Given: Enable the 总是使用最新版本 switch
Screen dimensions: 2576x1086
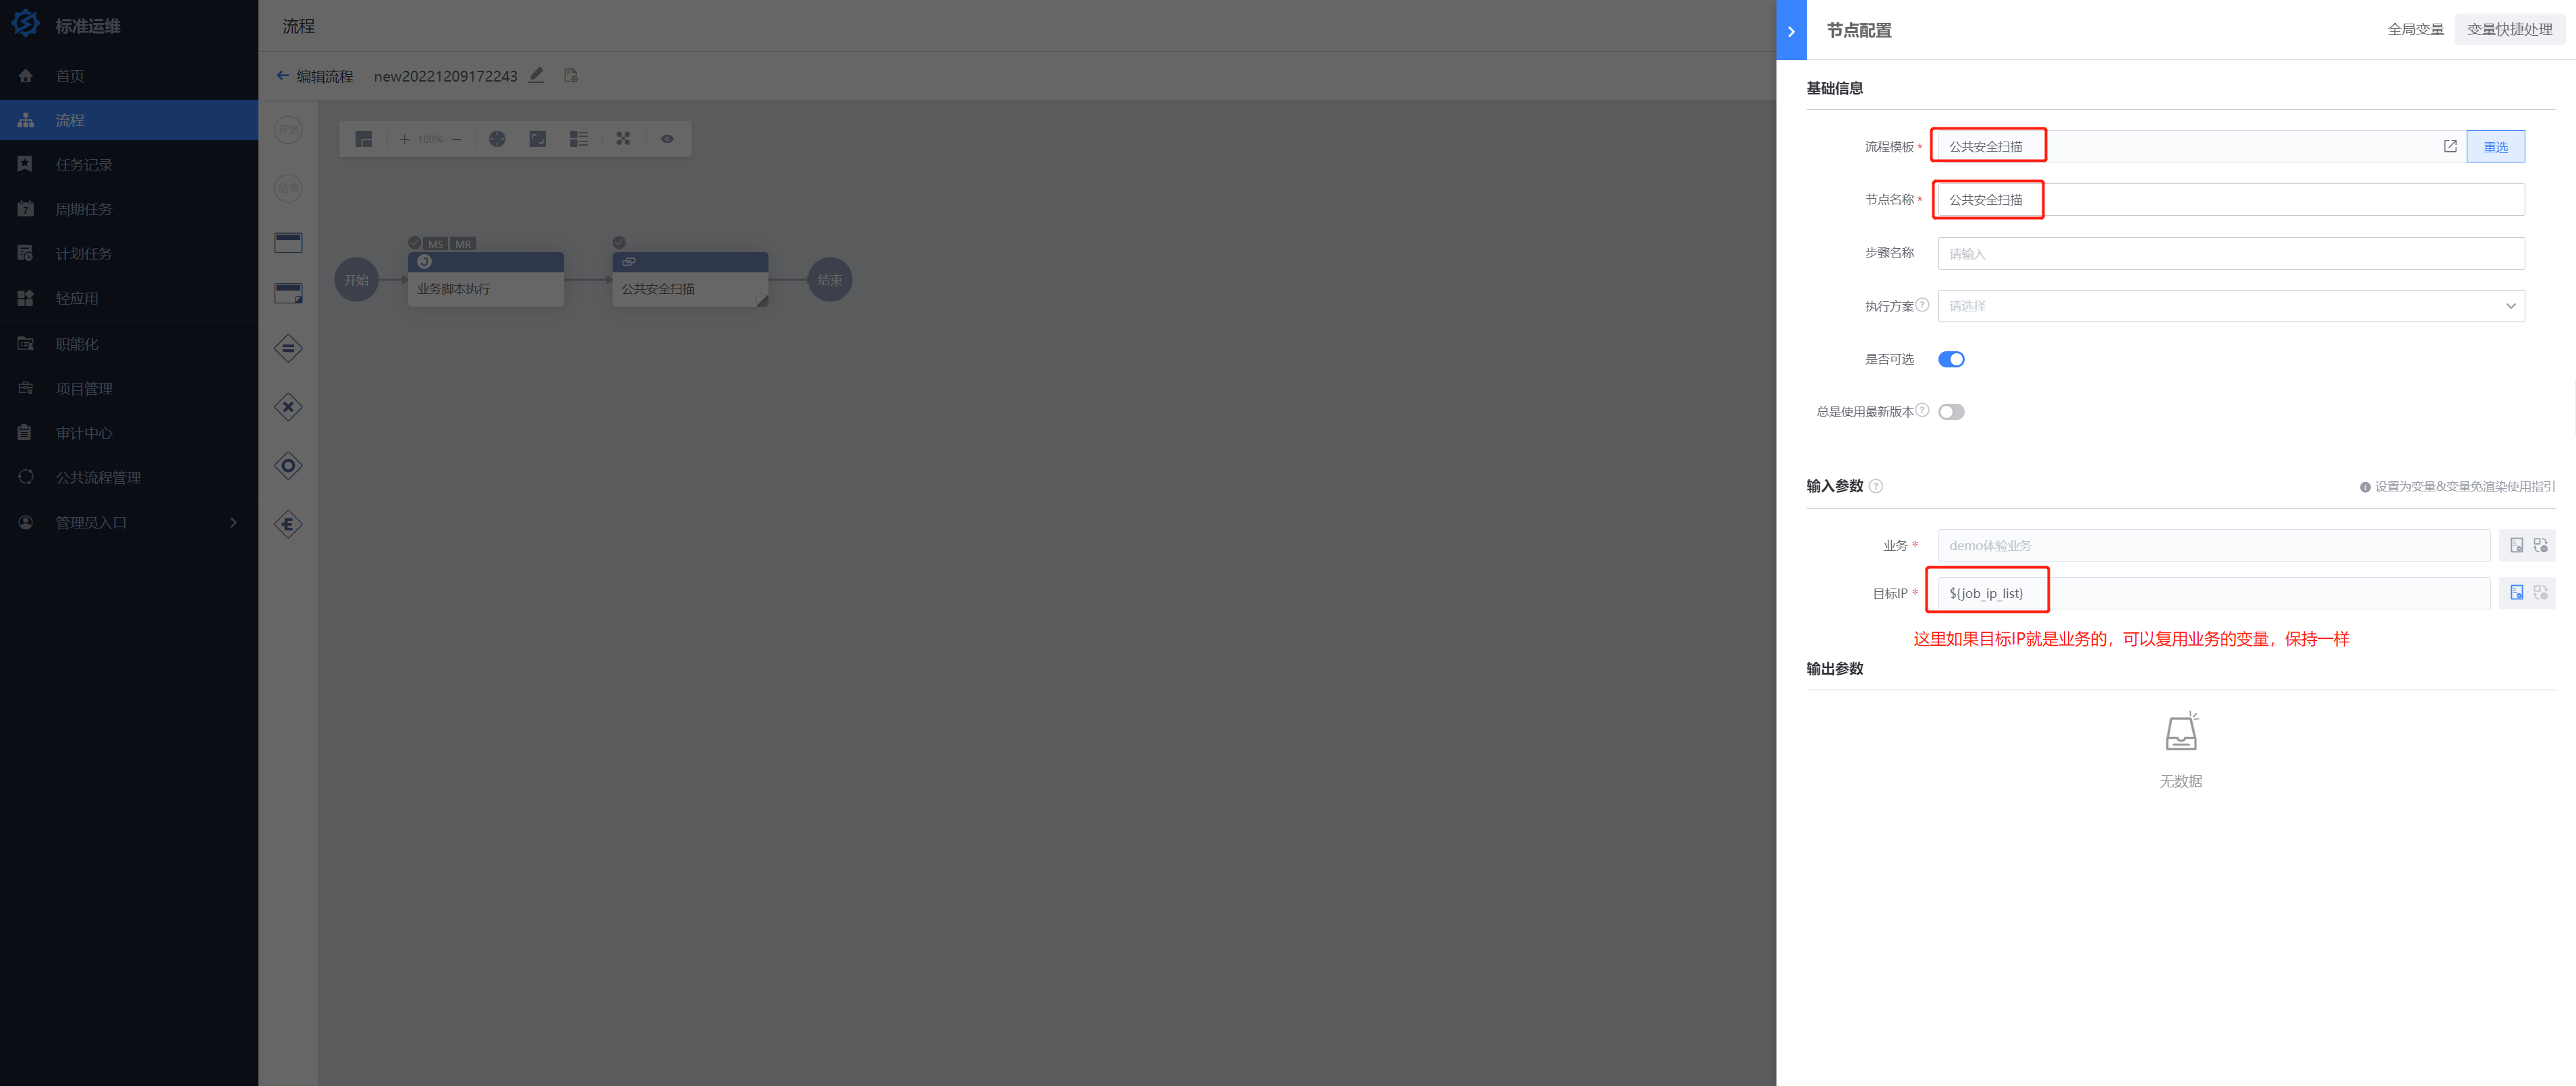Looking at the screenshot, I should pyautogui.click(x=1951, y=412).
